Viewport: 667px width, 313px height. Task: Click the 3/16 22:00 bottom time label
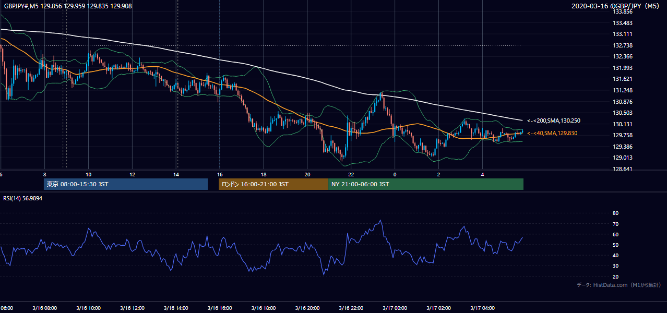[x=351, y=308]
